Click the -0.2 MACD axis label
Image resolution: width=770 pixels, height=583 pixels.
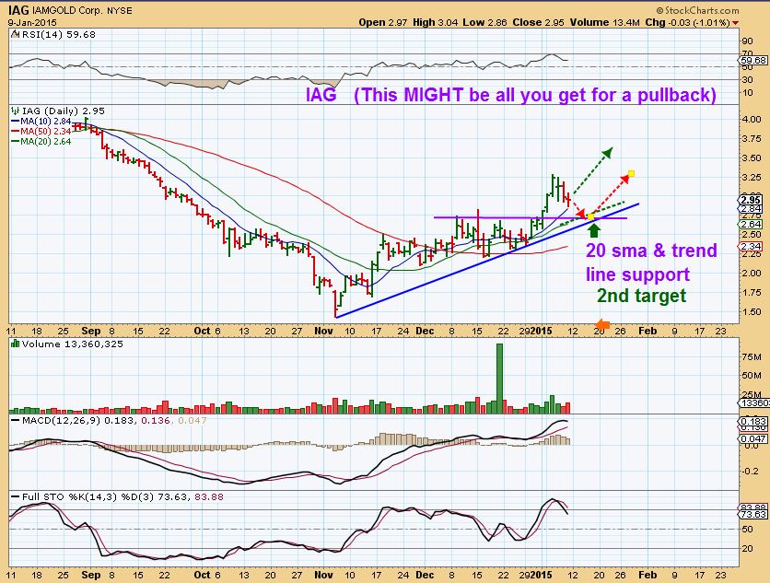[x=750, y=471]
